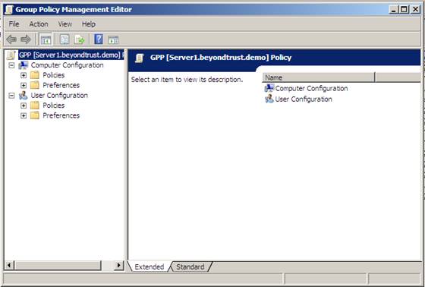The width and height of the screenshot is (425, 287).
Task: Expand Preferences under Computer Configuration
Action: (24, 86)
